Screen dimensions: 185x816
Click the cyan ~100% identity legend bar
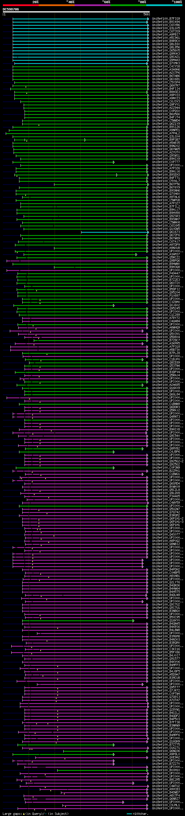[164, 5]
